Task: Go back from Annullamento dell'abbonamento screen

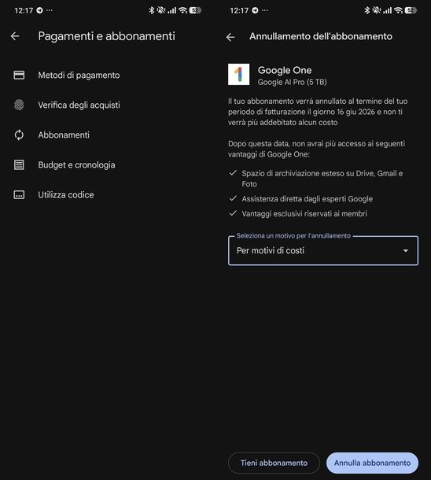Action: click(x=230, y=37)
